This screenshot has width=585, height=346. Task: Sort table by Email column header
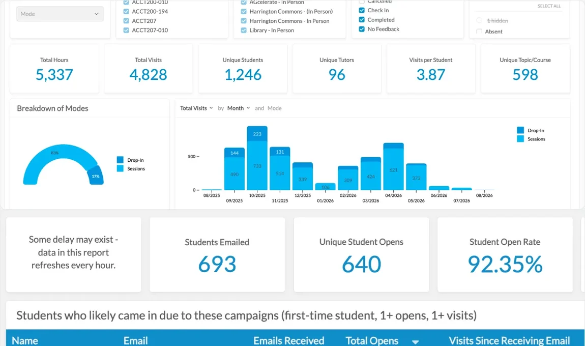[x=136, y=340]
